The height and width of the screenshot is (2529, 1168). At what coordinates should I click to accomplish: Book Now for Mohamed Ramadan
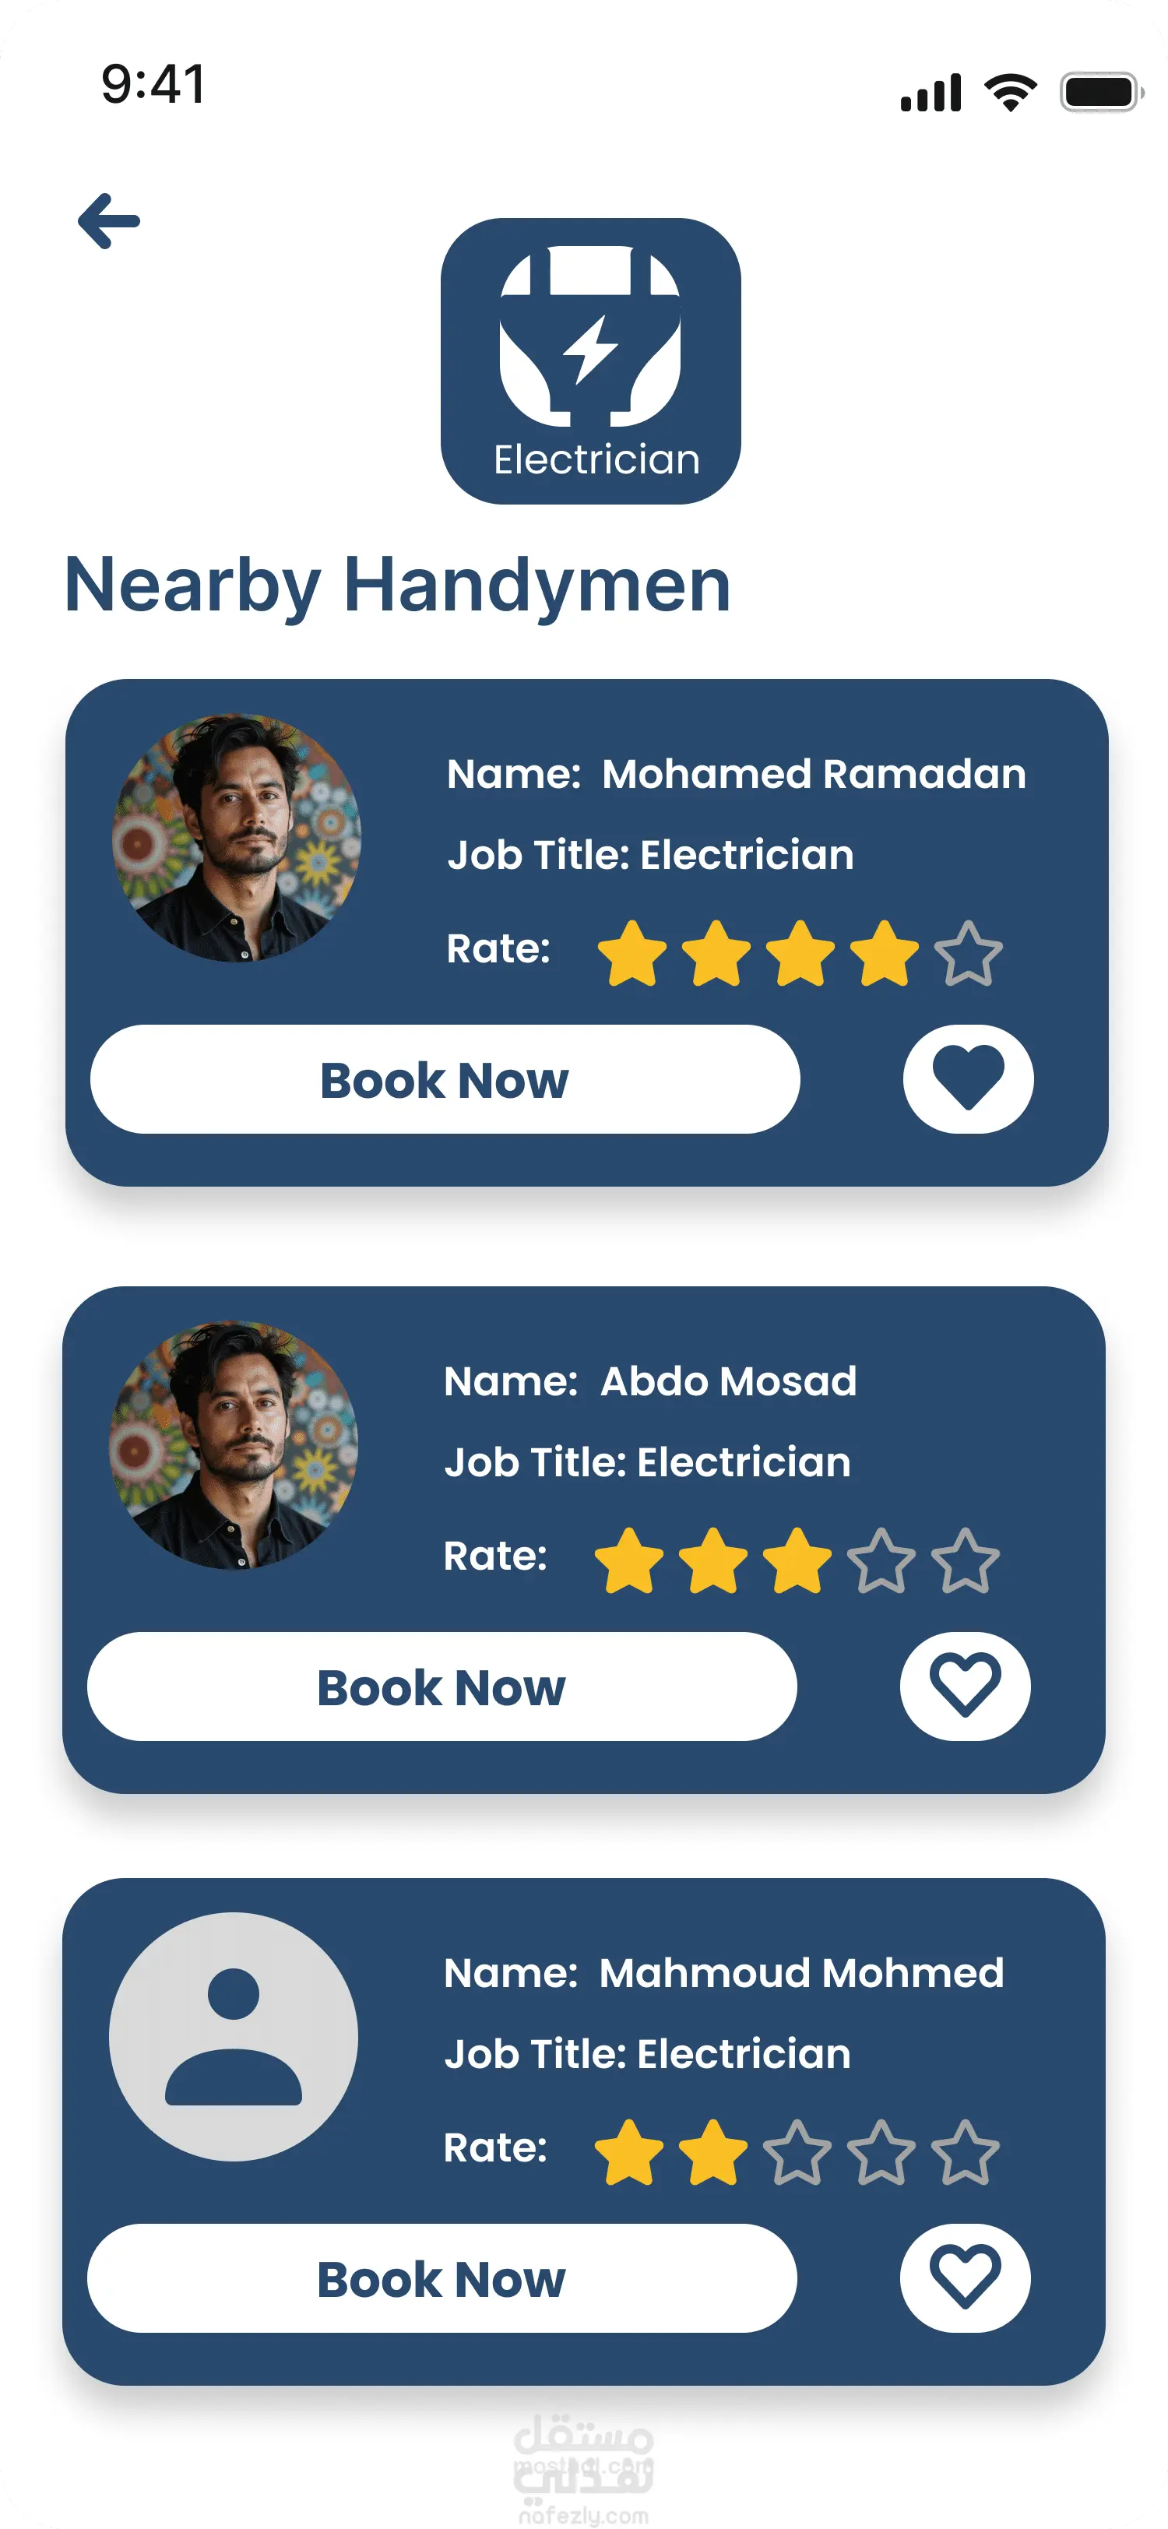tap(445, 1079)
